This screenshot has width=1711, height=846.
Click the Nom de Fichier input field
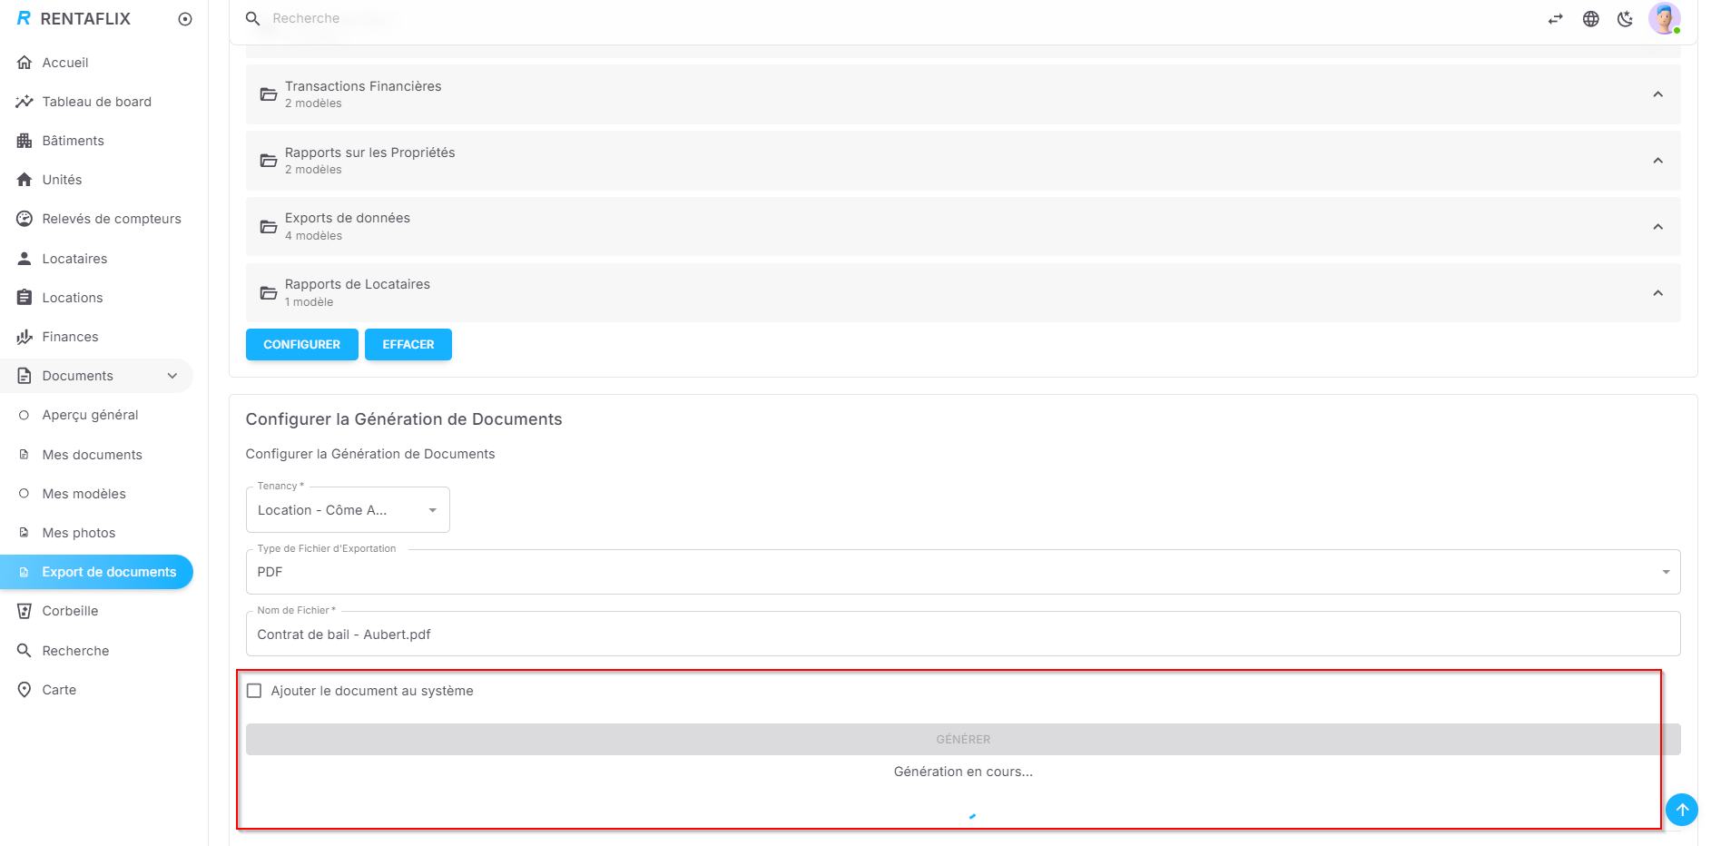[962, 634]
